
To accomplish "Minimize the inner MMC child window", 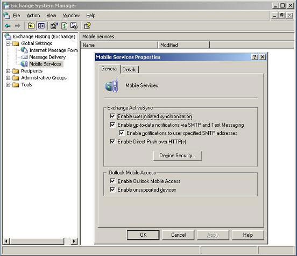I will [x=275, y=16].
